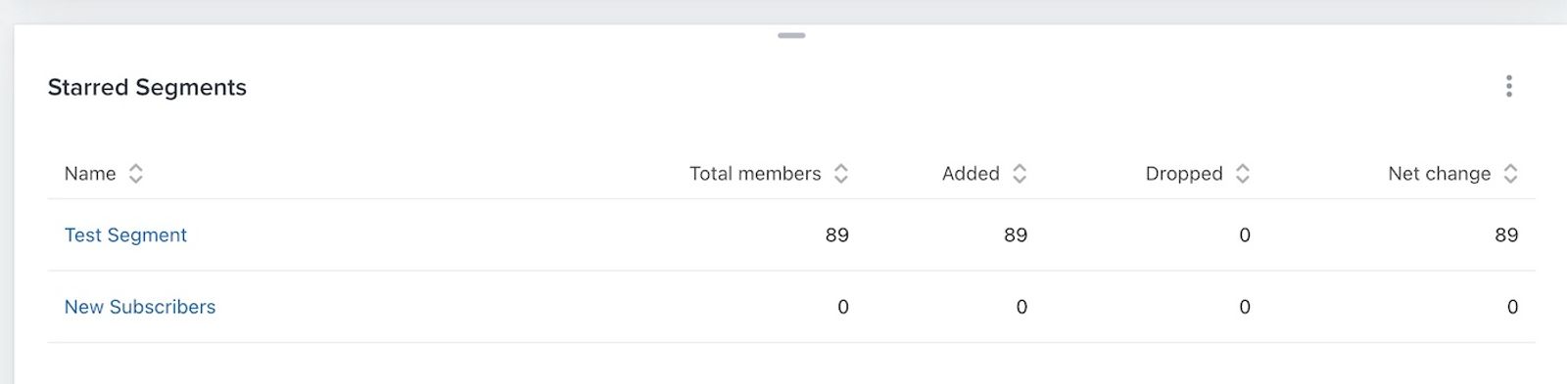Screen dimensions: 1567x384
Task: Click the Name column header label
Action: pos(90,174)
